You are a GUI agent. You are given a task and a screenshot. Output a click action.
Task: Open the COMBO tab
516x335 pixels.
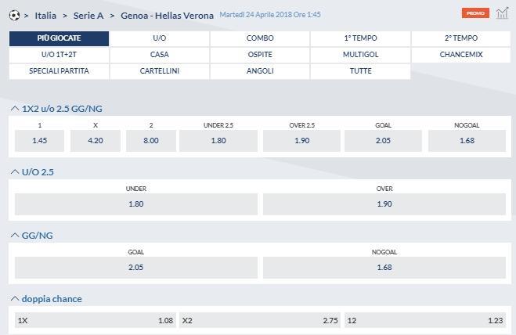260,38
